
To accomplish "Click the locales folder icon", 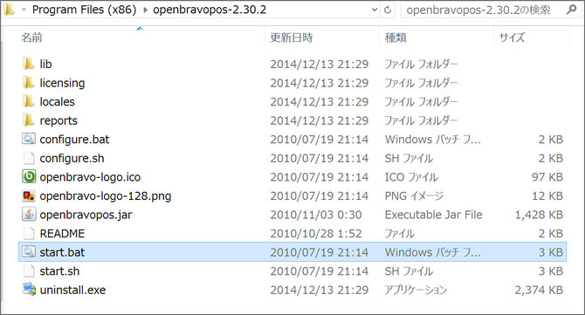I will click(x=28, y=101).
